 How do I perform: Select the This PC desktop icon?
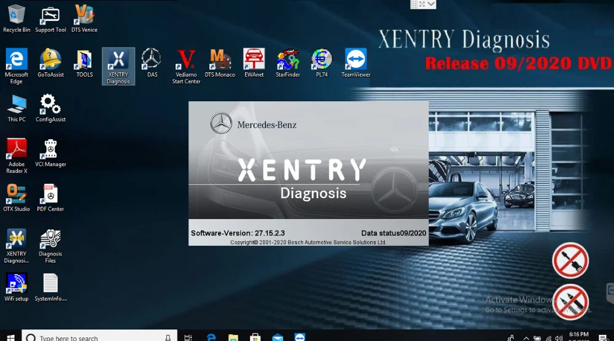click(17, 108)
